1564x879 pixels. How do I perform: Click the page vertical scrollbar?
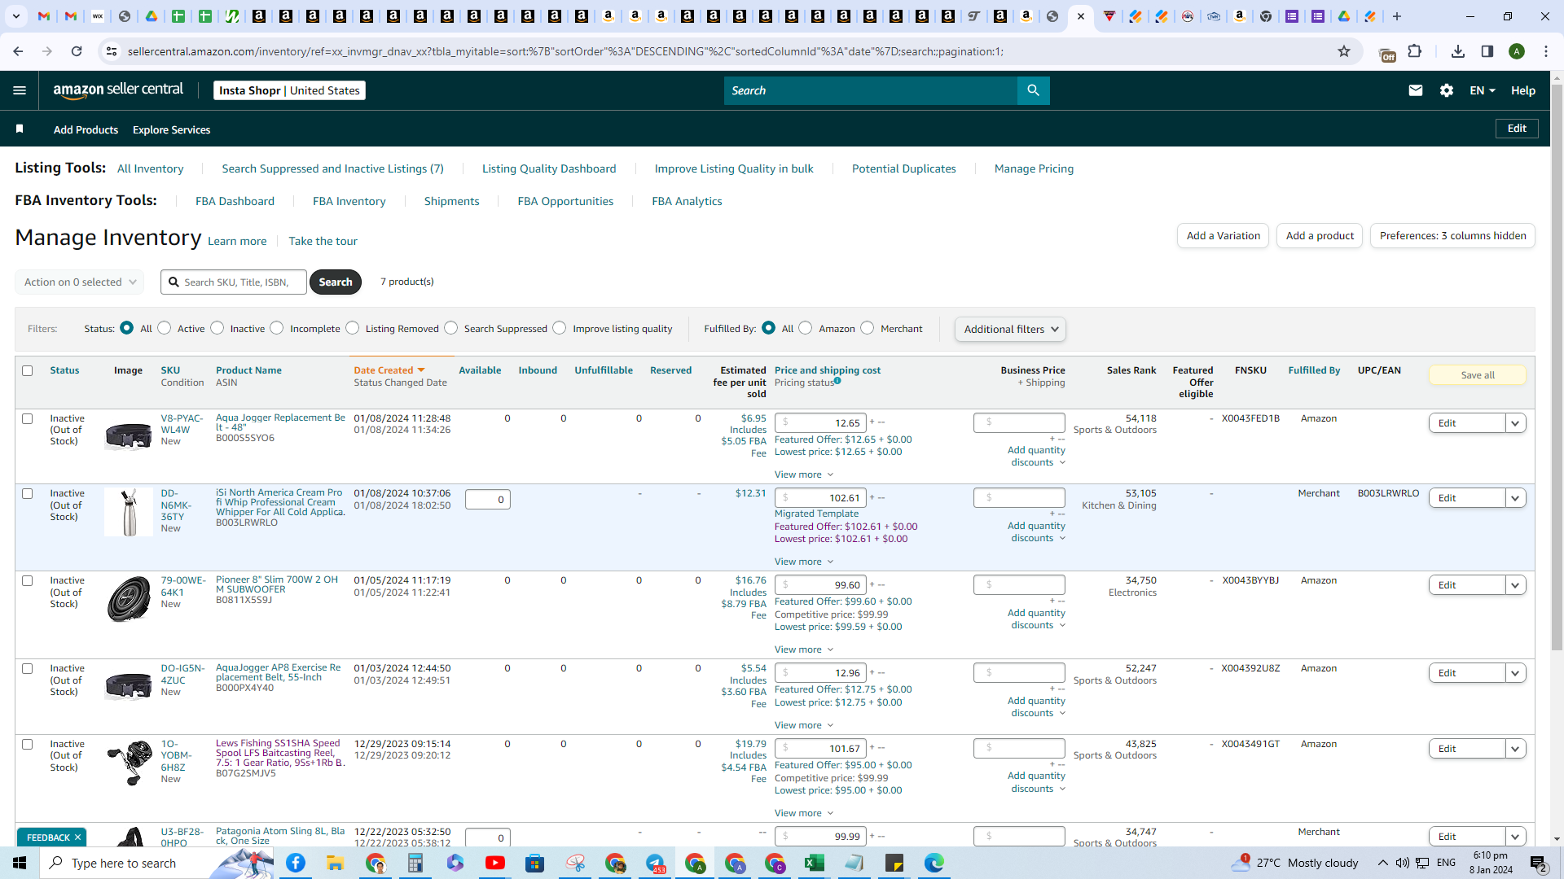coord(1557,366)
